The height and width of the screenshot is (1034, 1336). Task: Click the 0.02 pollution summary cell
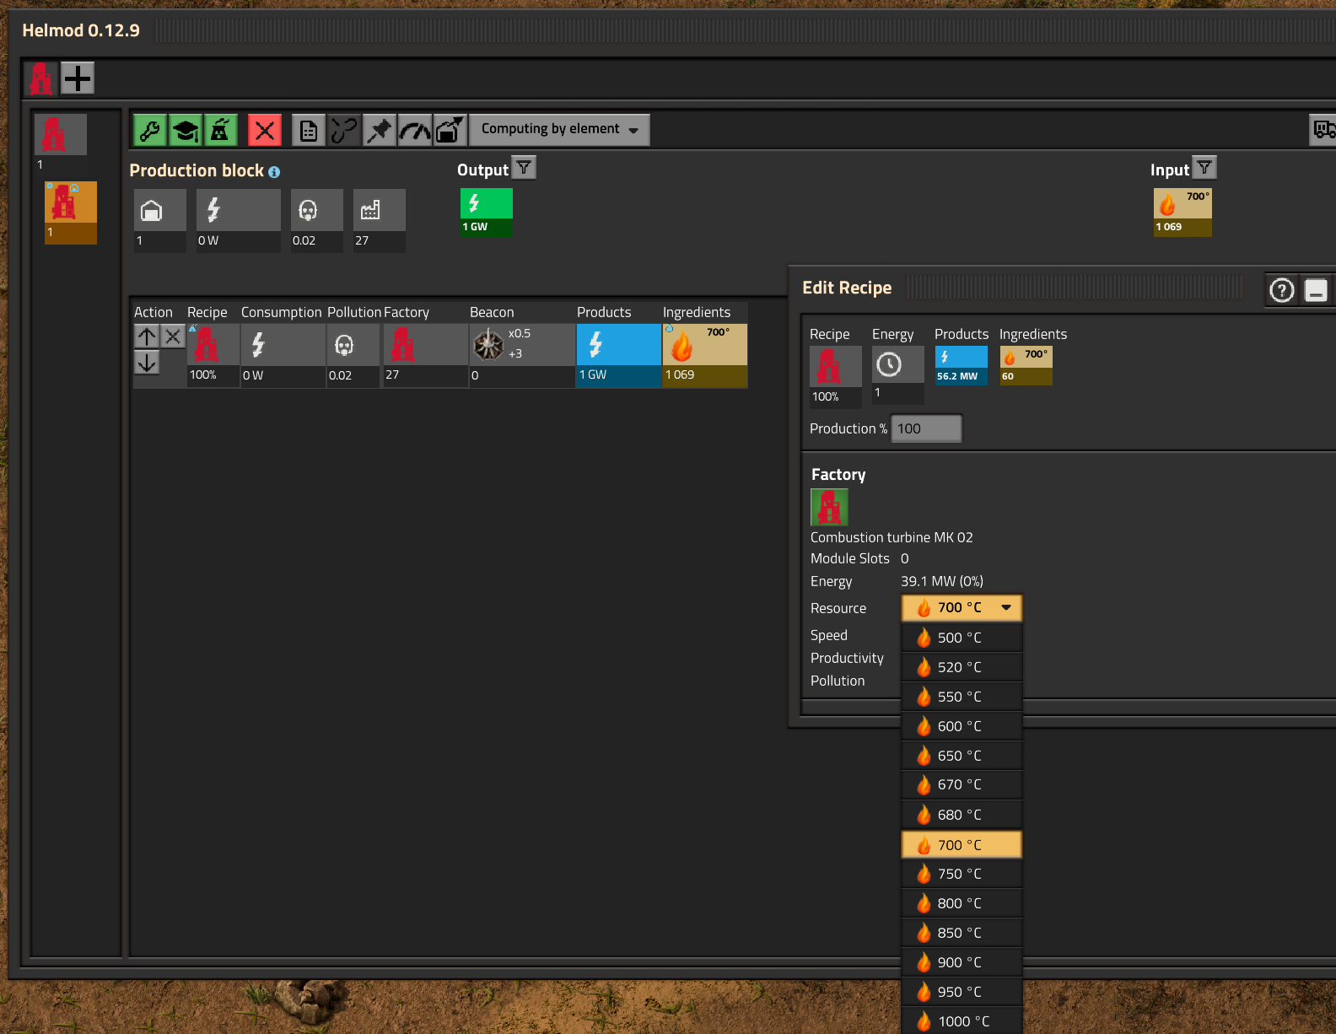[x=317, y=219]
